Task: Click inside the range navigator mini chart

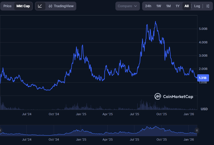Action: pos(99,130)
